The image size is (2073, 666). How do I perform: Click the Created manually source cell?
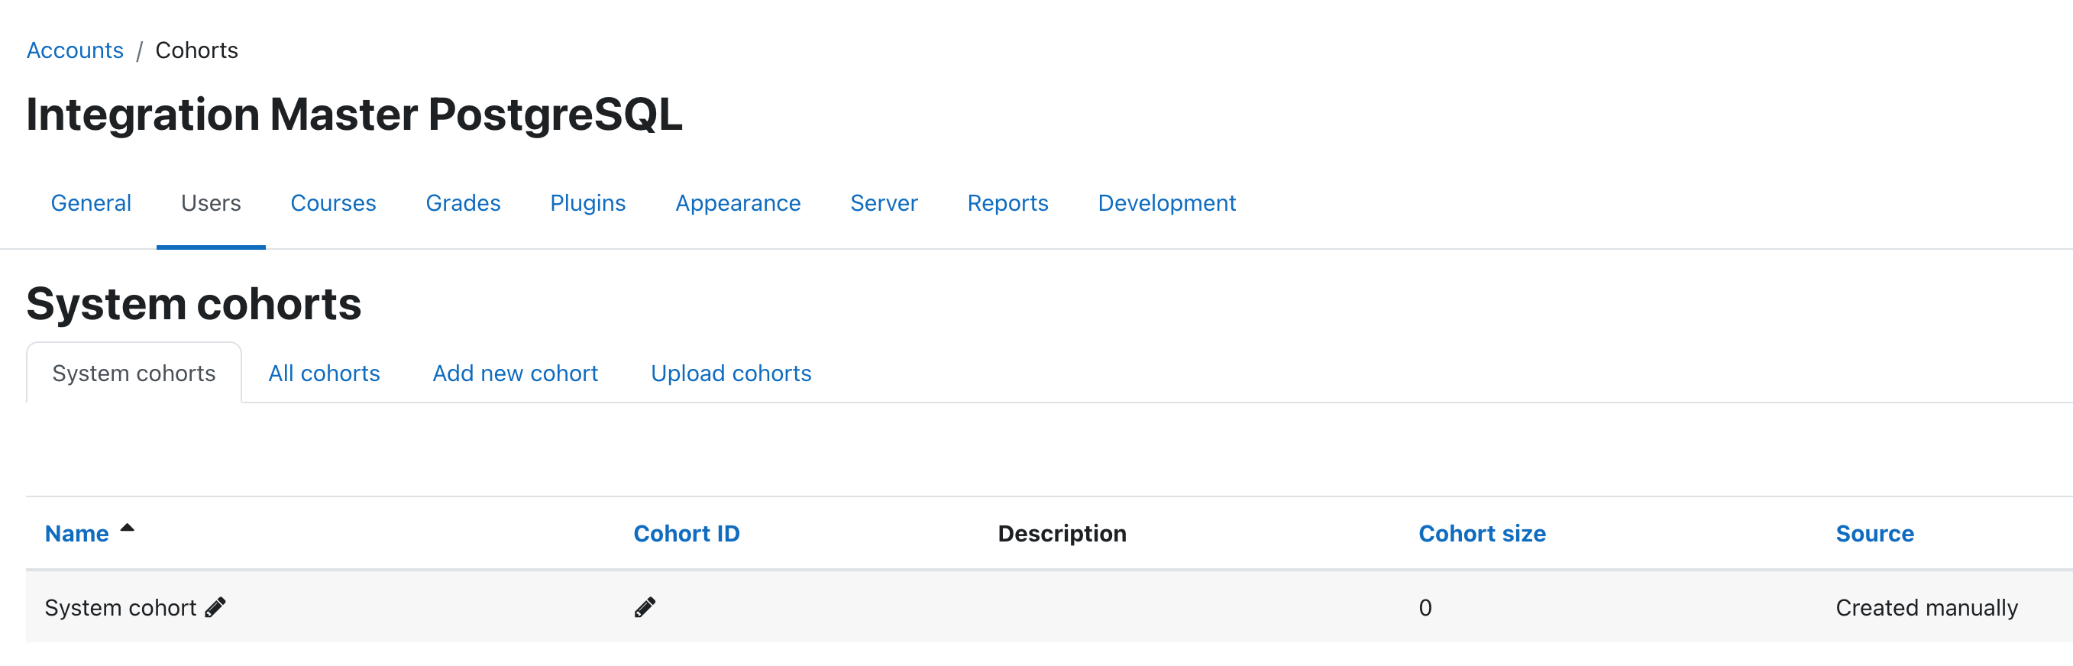coord(1926,607)
